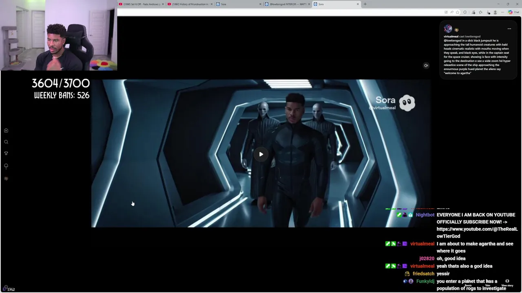Unmute the Sora video sound
Viewport: 522px width, 293px height.
pyautogui.click(x=426, y=66)
